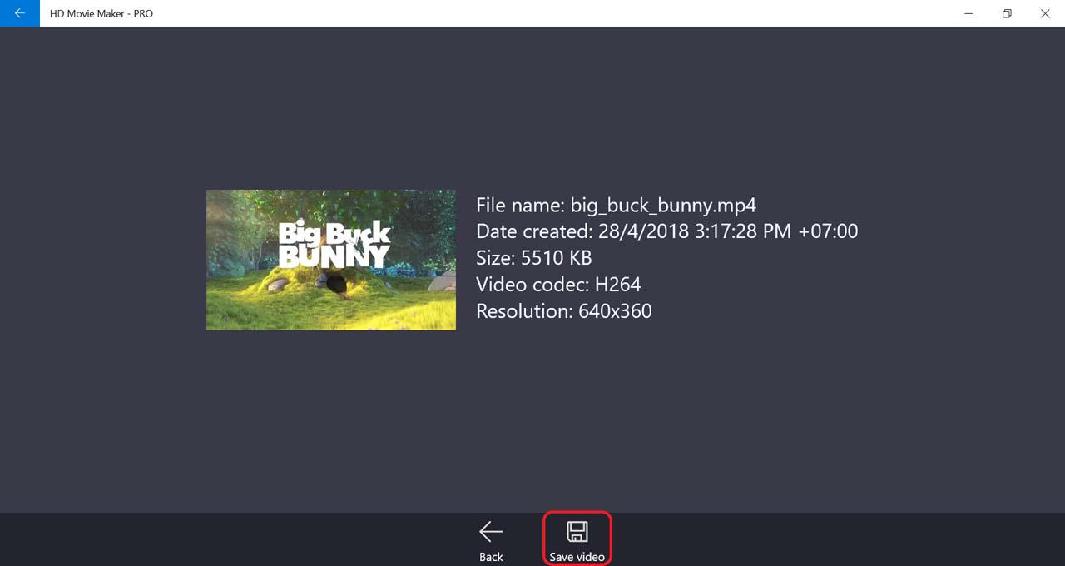Select the big_buck_bunny.mp4 file name text

coord(662,205)
